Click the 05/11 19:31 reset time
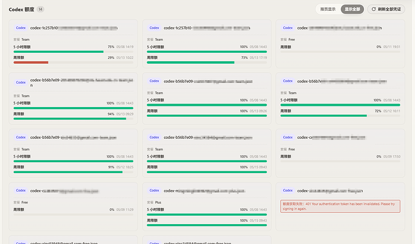 coord(392,47)
